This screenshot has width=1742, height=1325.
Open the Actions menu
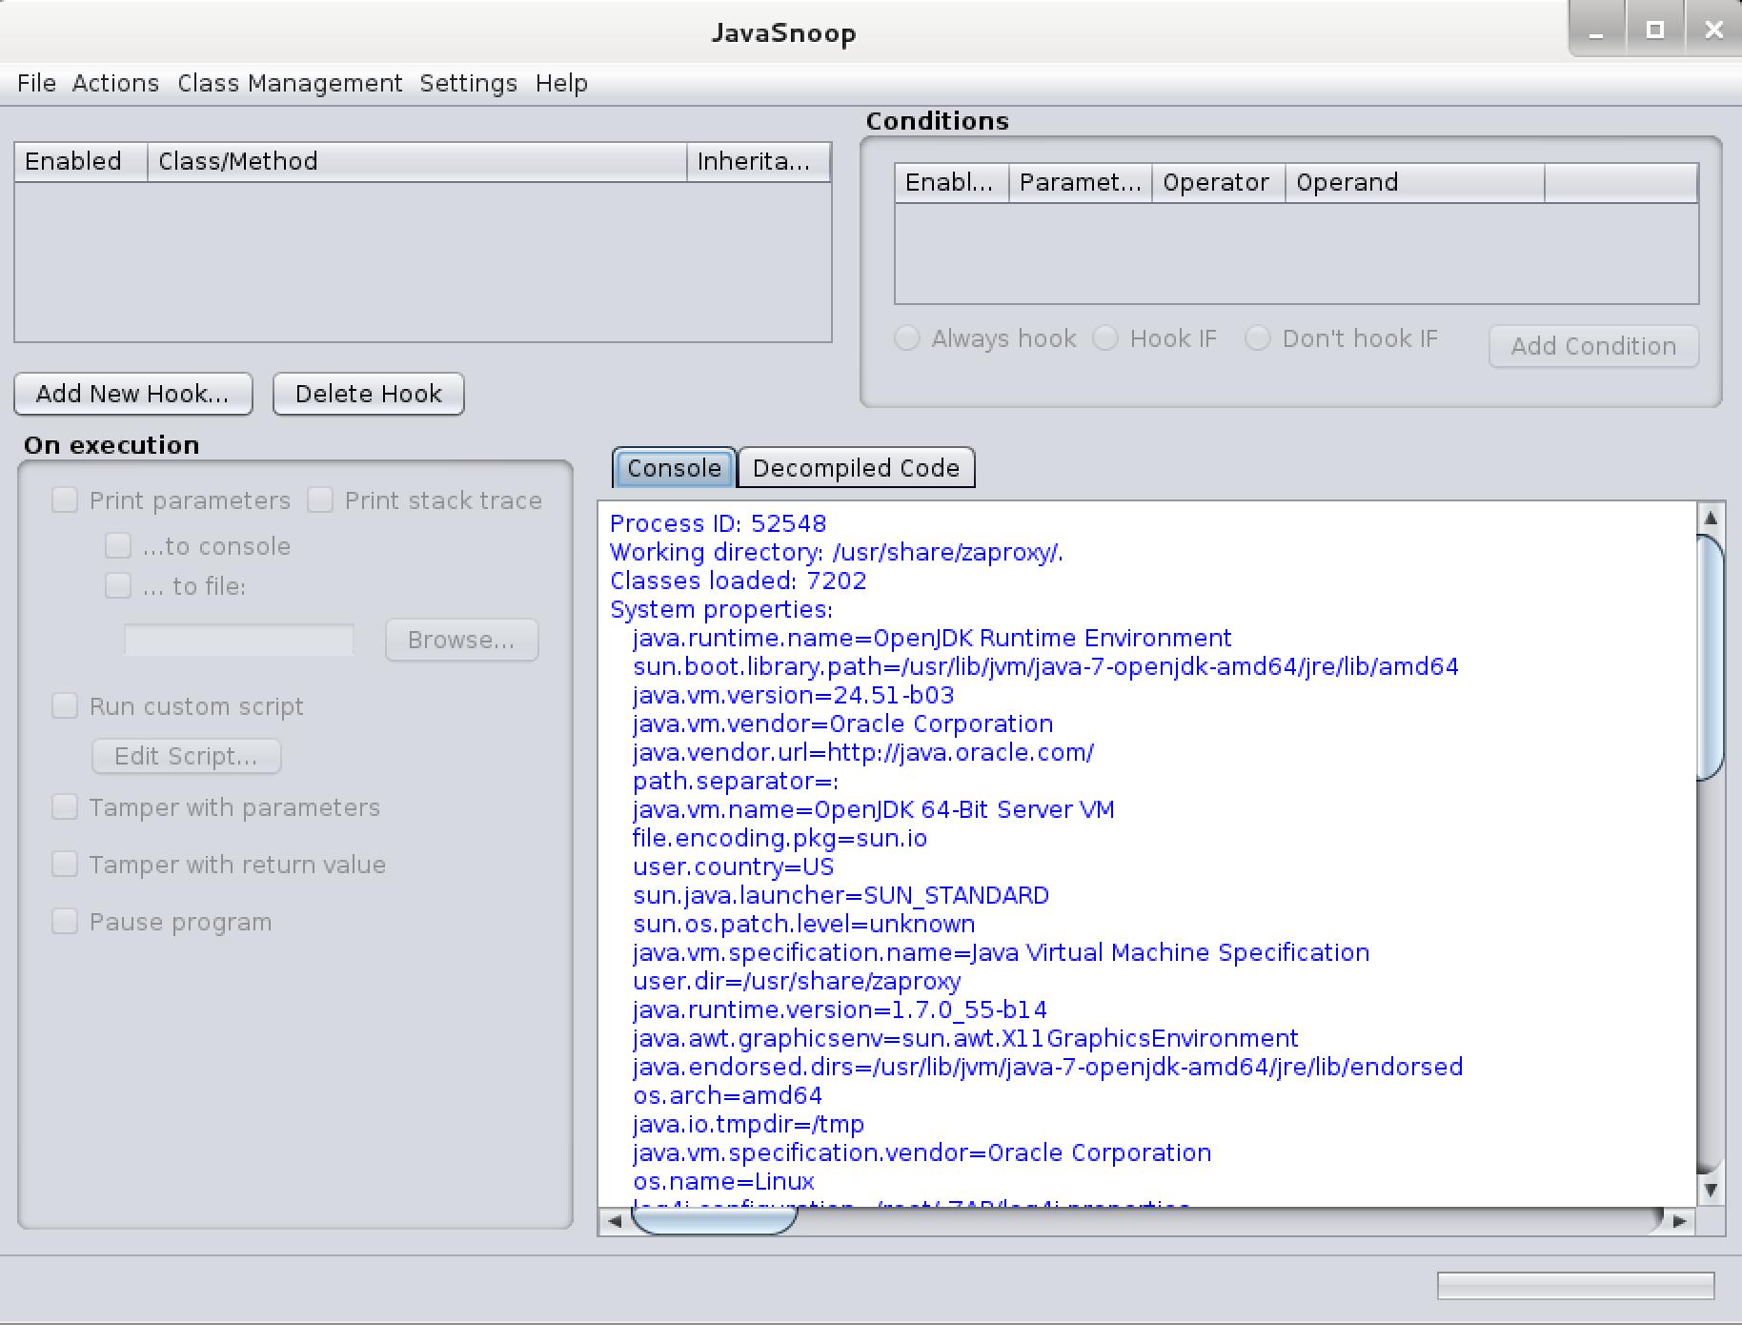[115, 84]
